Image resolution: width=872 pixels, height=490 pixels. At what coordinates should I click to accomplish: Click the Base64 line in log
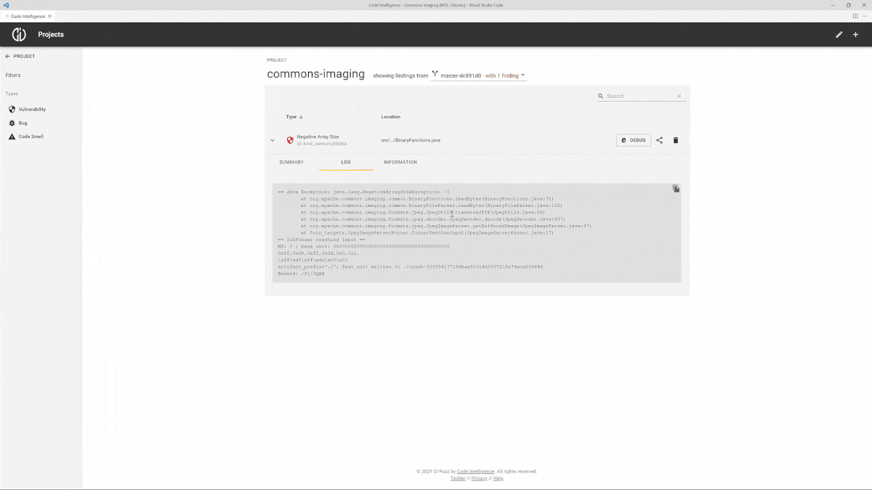[x=301, y=274]
